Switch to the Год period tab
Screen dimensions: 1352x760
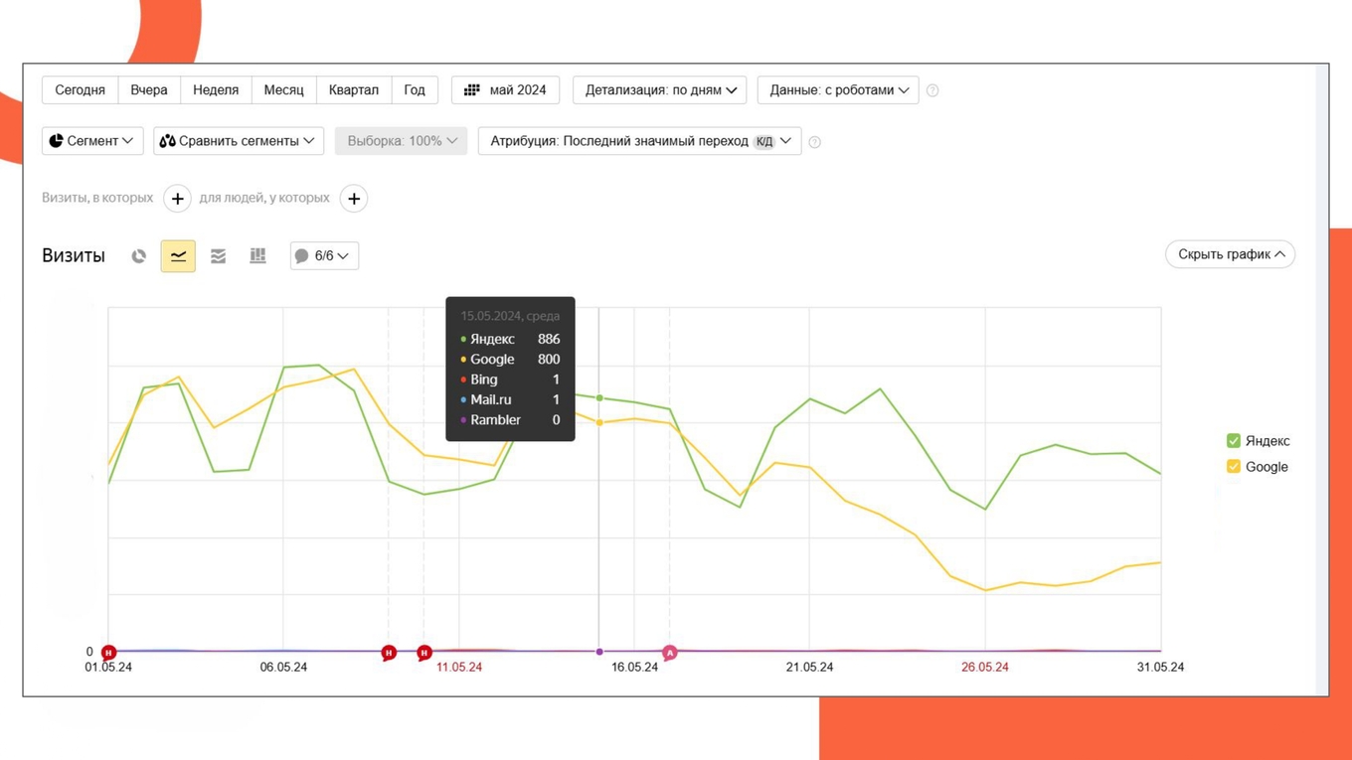[x=415, y=89]
